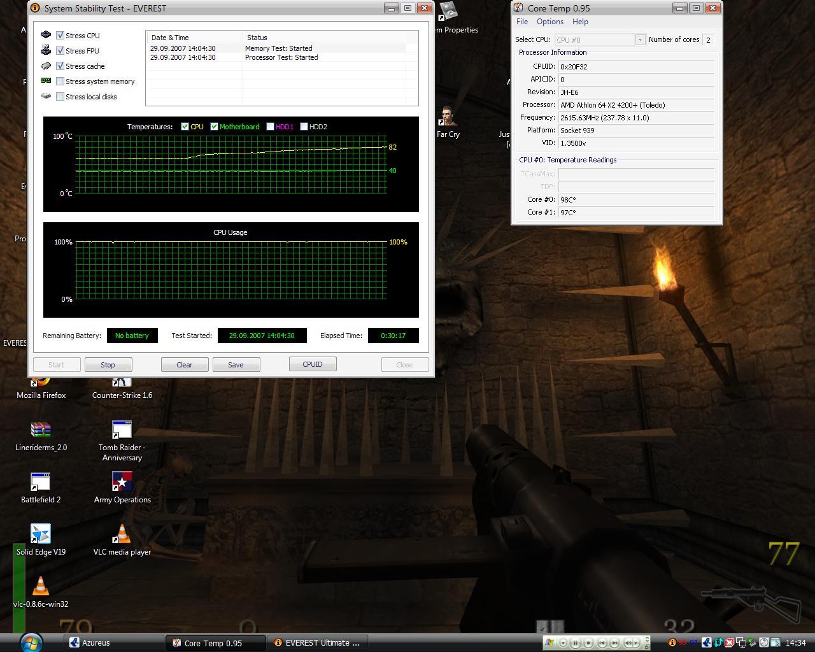Select the Processor Test: Started log row
Screen dimensions: 815x652
pos(276,57)
